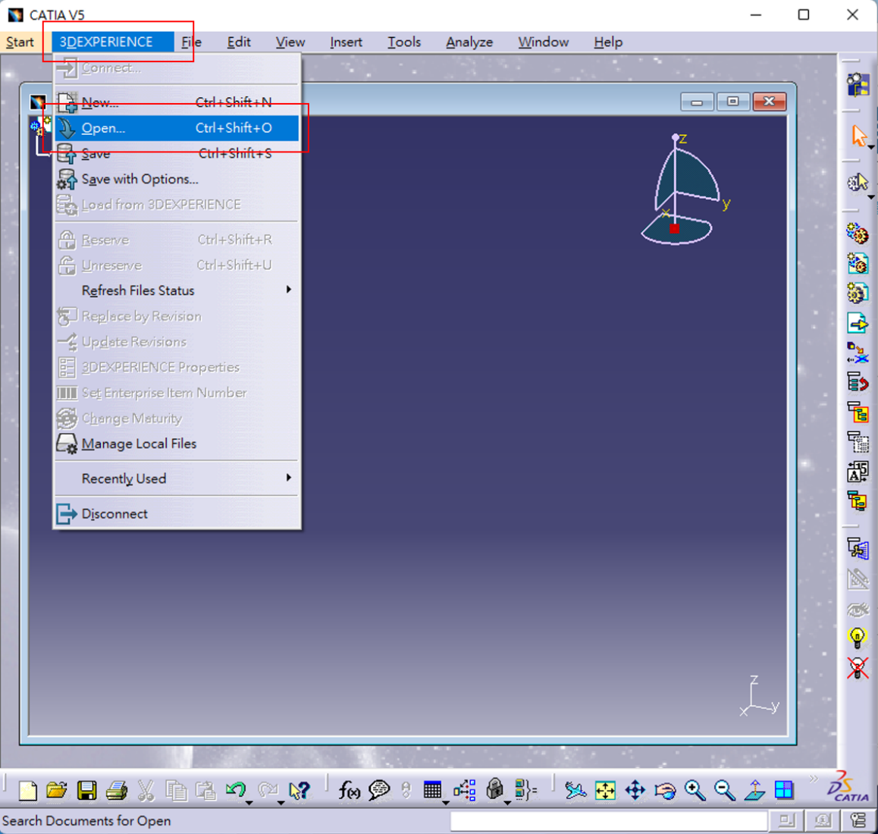Choose Open... in 3DEXPERIENCE menu
This screenshot has width=878, height=834.
click(x=177, y=128)
